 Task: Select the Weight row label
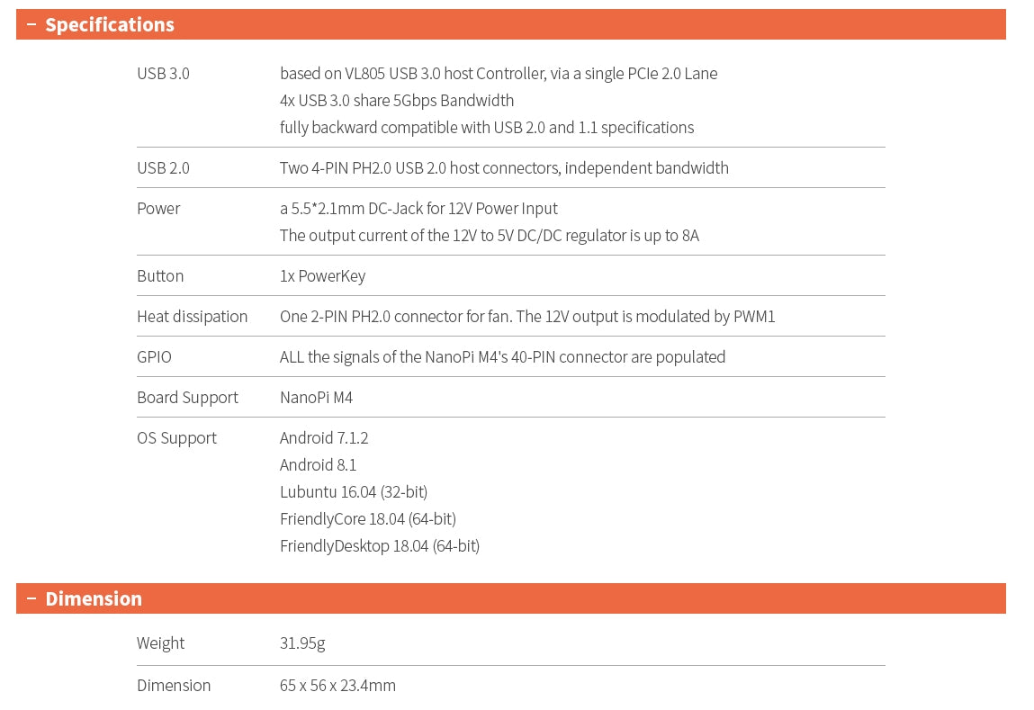pos(160,643)
